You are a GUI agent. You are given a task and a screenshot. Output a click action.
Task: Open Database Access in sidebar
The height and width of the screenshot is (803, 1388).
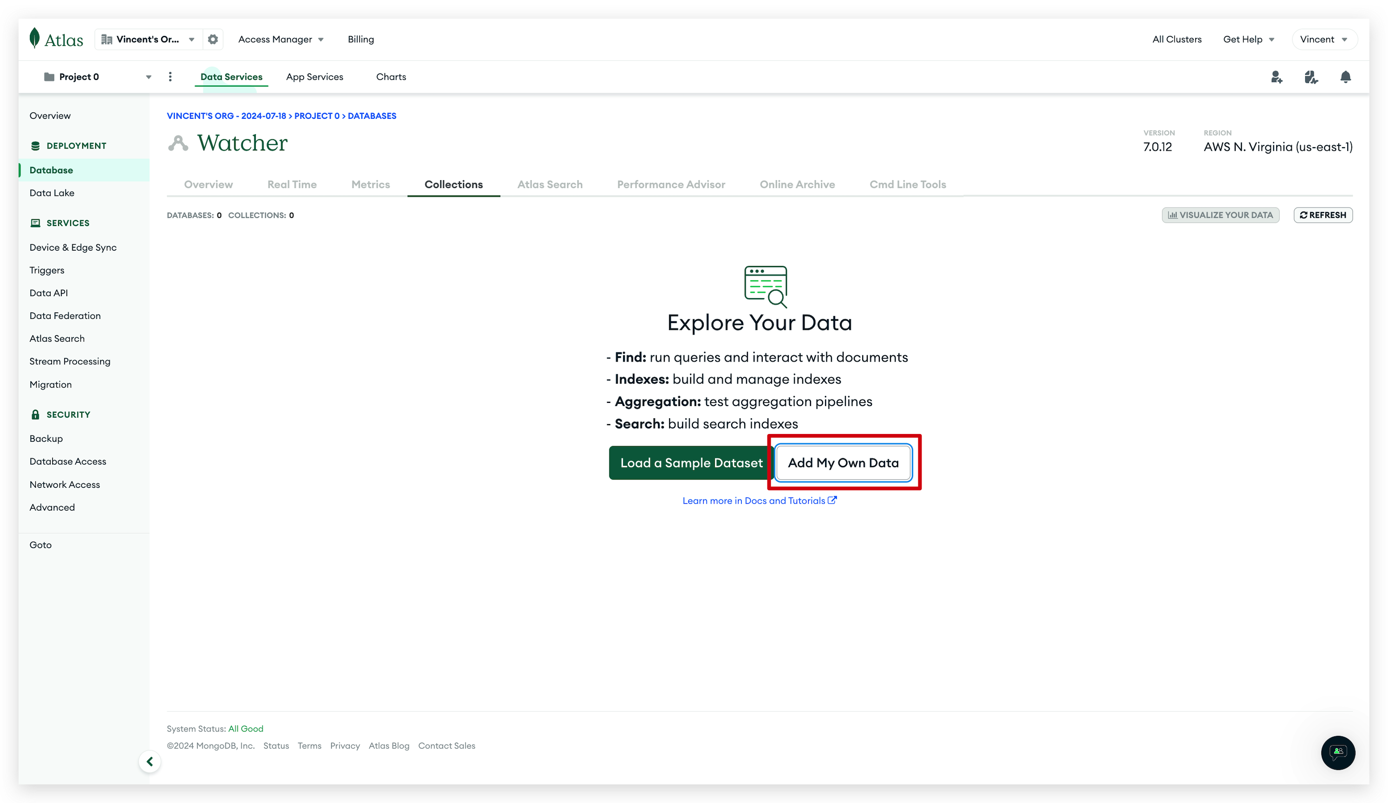click(x=68, y=461)
